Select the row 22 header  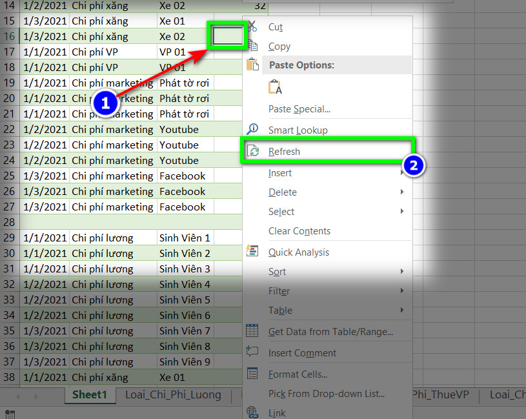point(10,130)
